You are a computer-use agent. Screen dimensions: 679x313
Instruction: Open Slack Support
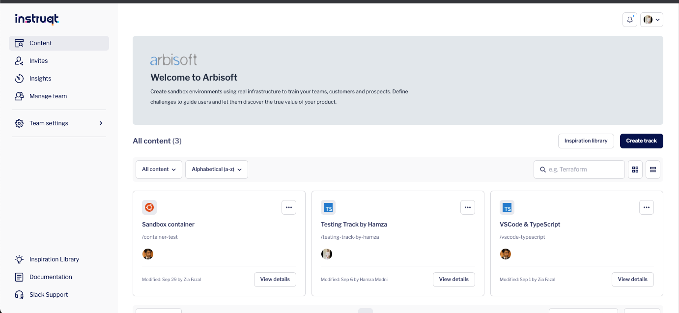(49, 294)
